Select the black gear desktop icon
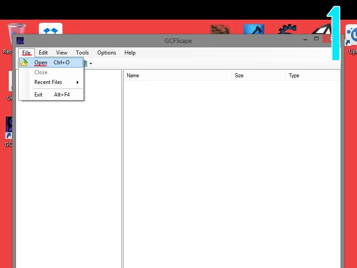This screenshot has height=268, width=357. 287,29
